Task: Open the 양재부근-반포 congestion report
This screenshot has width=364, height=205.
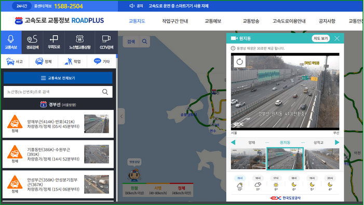Action: pos(58,124)
